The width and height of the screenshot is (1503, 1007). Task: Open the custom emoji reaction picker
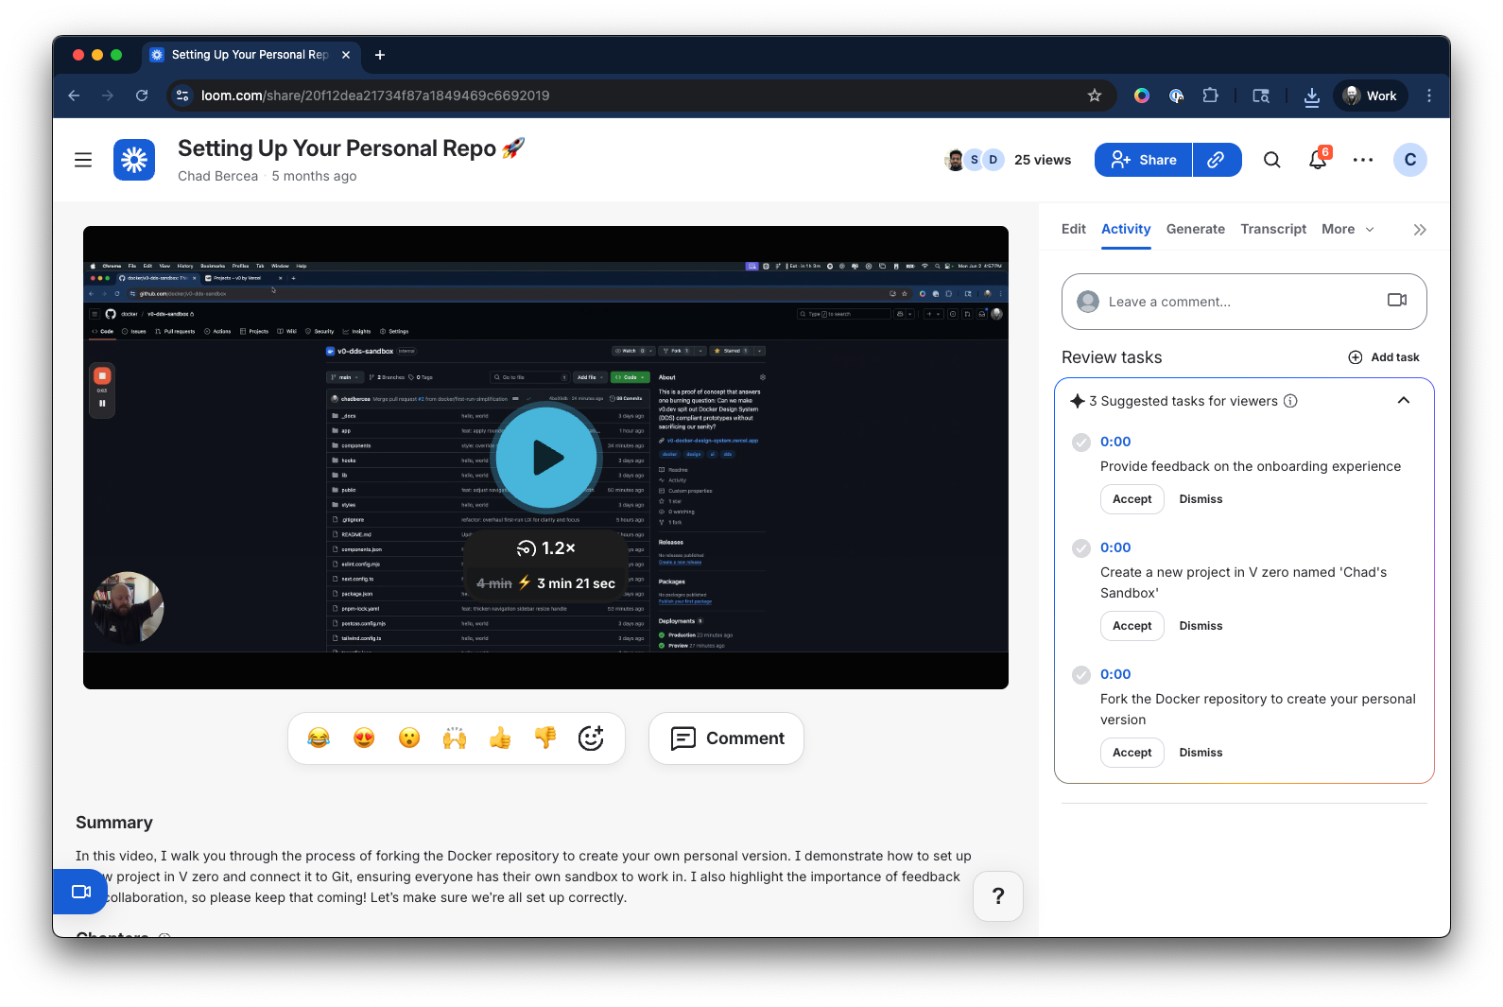tap(591, 738)
